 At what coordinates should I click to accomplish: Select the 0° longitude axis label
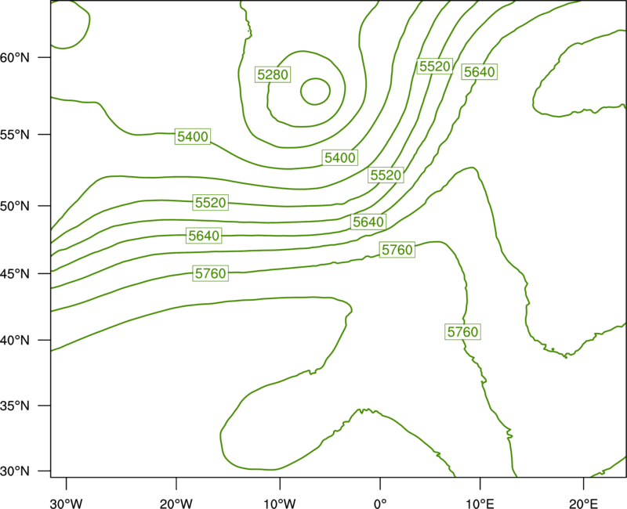click(380, 504)
